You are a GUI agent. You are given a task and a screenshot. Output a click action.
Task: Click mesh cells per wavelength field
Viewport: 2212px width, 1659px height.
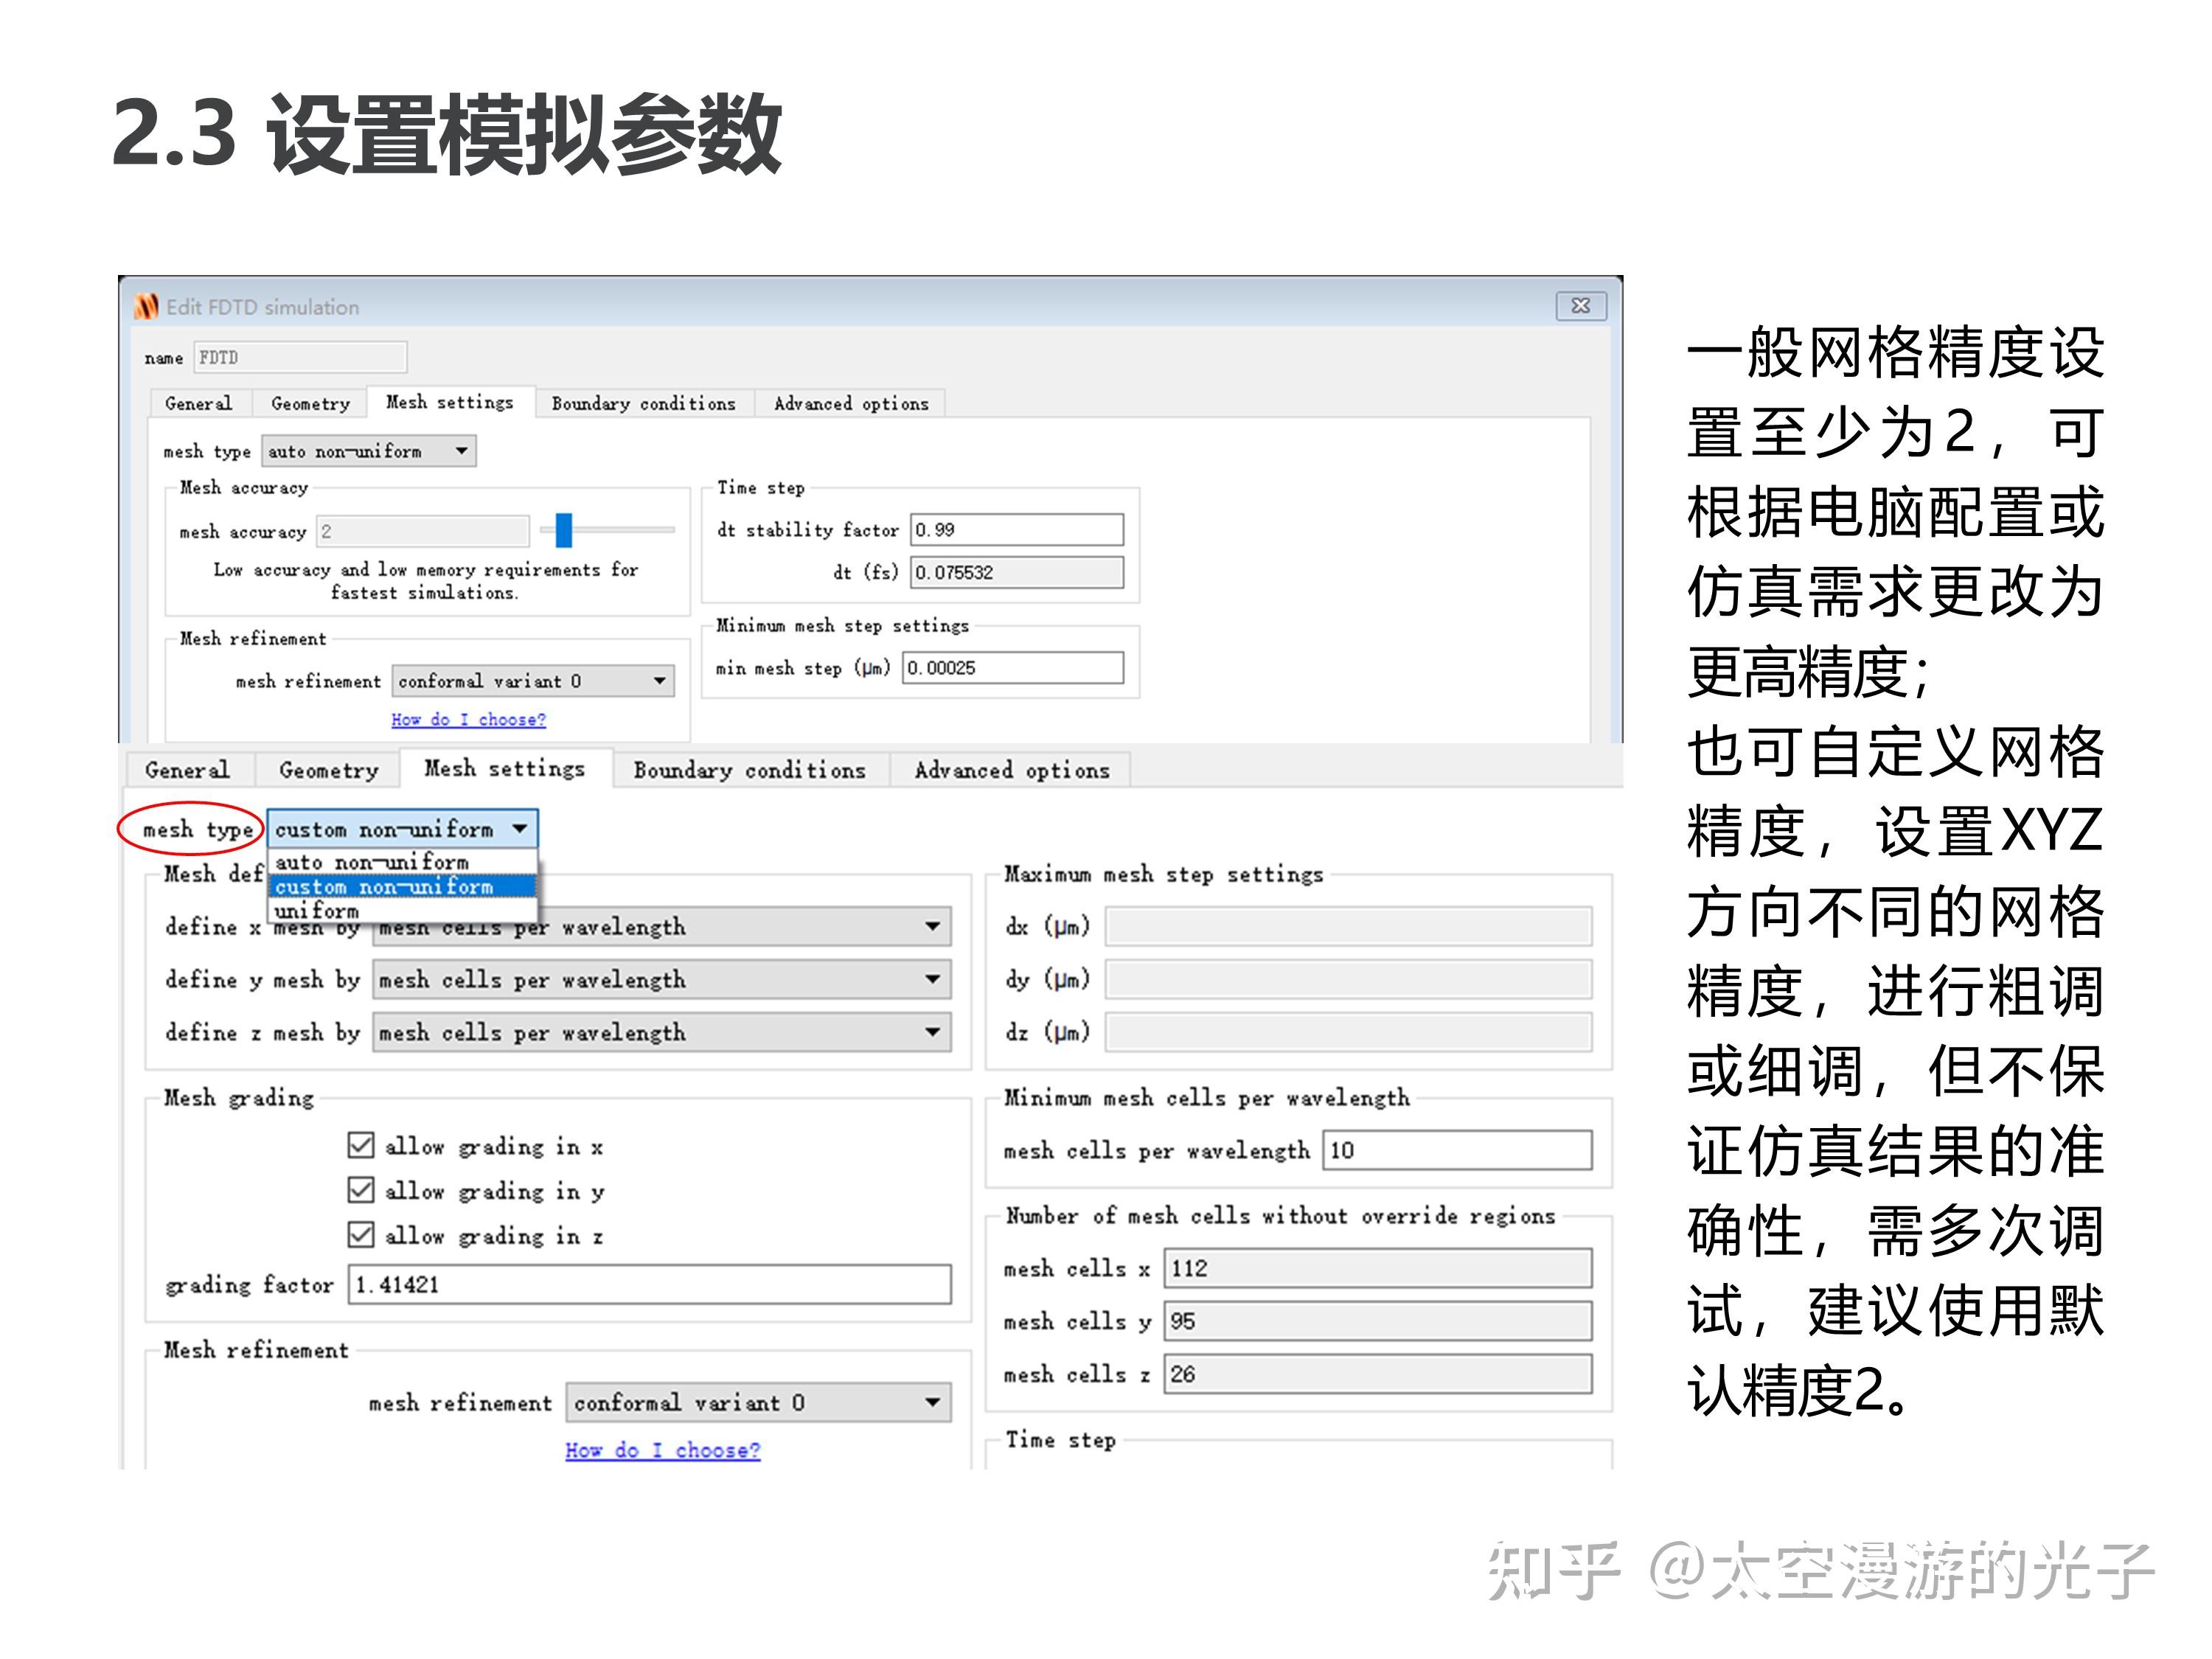(x=1456, y=1150)
